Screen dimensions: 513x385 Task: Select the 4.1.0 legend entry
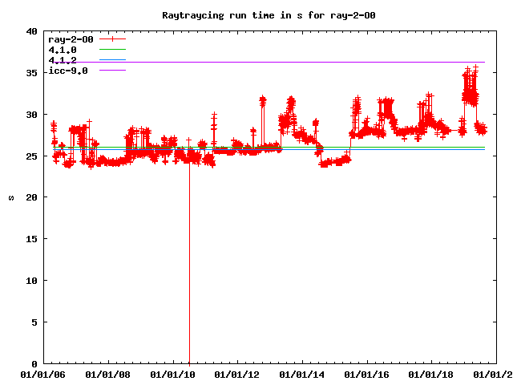coord(63,50)
